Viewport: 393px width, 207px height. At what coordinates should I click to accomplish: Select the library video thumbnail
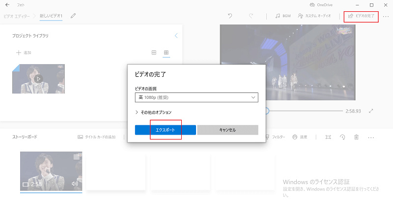39,79
